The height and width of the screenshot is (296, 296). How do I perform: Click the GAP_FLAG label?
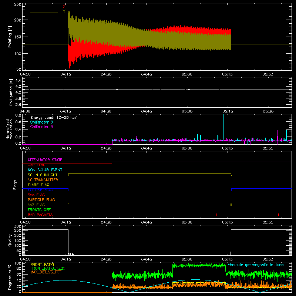(36, 165)
